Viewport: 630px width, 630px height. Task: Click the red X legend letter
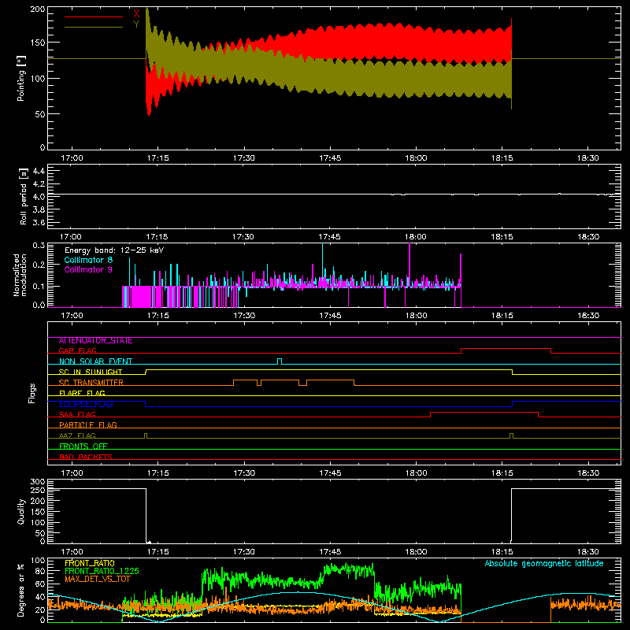(136, 13)
